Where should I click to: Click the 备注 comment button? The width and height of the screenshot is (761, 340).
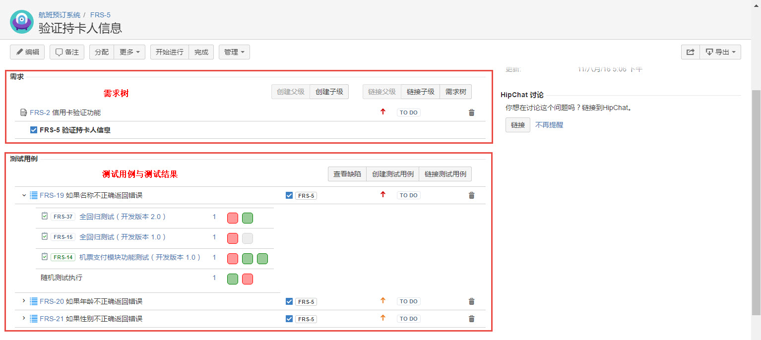coord(67,52)
